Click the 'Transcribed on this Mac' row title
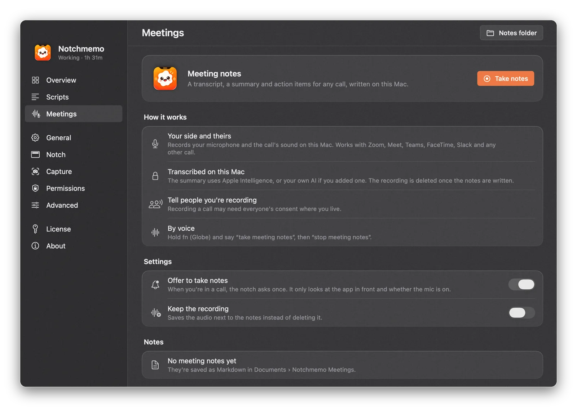The height and width of the screenshot is (407, 577). click(x=206, y=172)
